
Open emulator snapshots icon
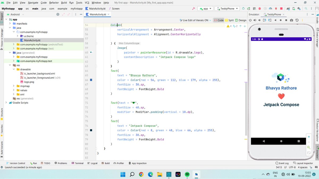tap(297, 20)
